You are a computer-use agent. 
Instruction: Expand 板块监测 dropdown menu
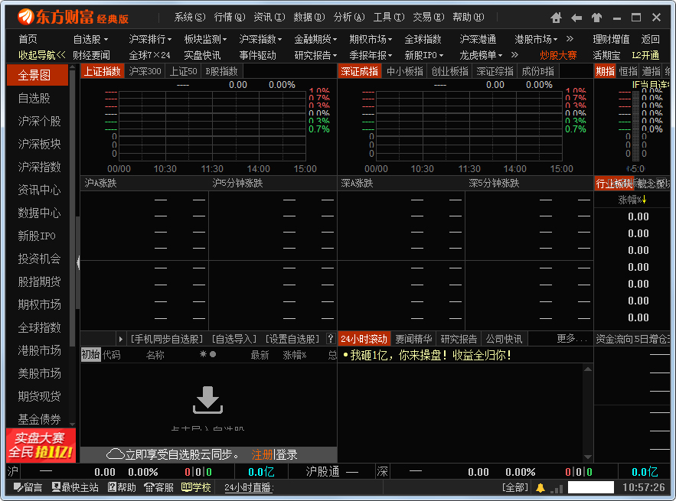pyautogui.click(x=205, y=39)
